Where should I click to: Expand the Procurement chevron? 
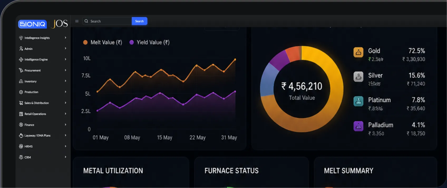[65, 70]
